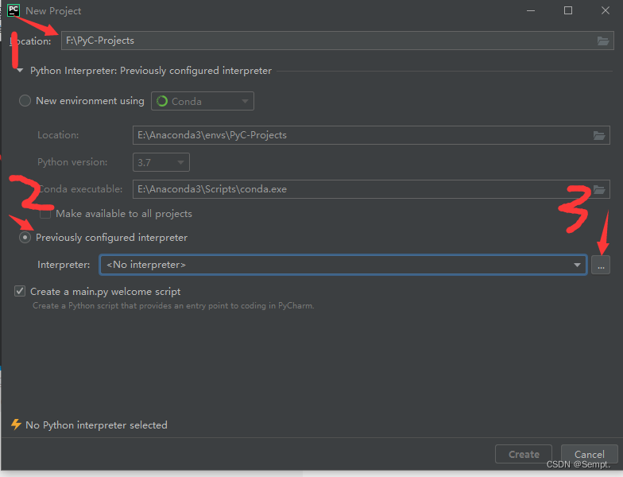Click the Cancel button
The width and height of the screenshot is (623, 477).
pos(590,454)
